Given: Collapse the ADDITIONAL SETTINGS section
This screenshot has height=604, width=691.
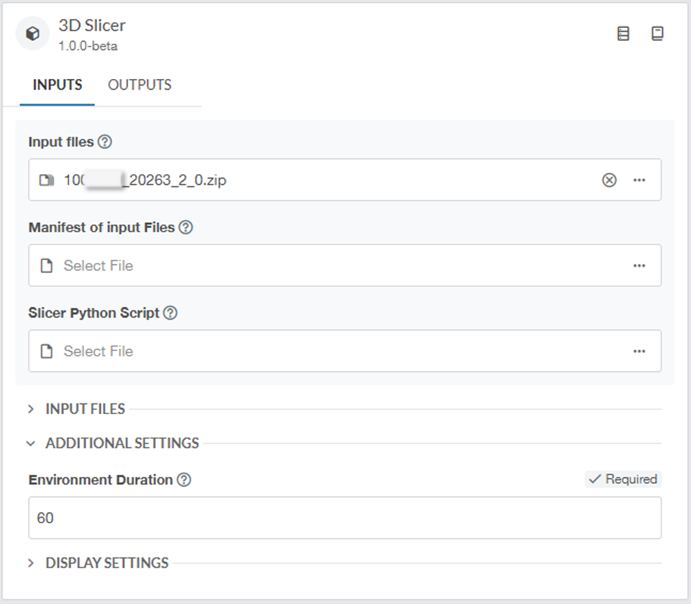Looking at the screenshot, I should click(122, 443).
